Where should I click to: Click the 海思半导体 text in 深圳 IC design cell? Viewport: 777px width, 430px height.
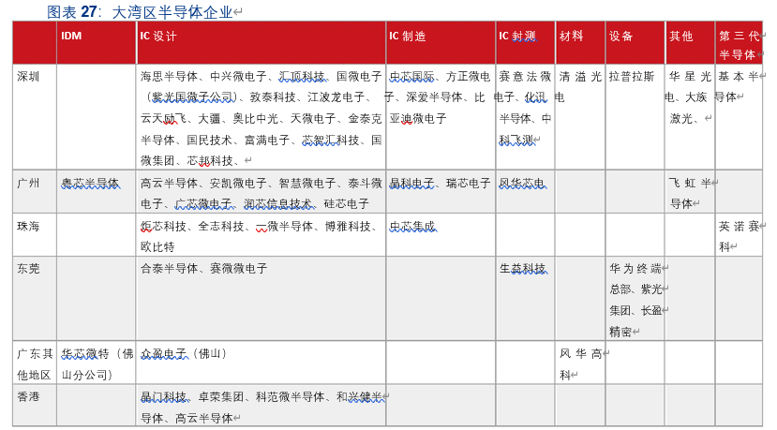click(x=169, y=76)
